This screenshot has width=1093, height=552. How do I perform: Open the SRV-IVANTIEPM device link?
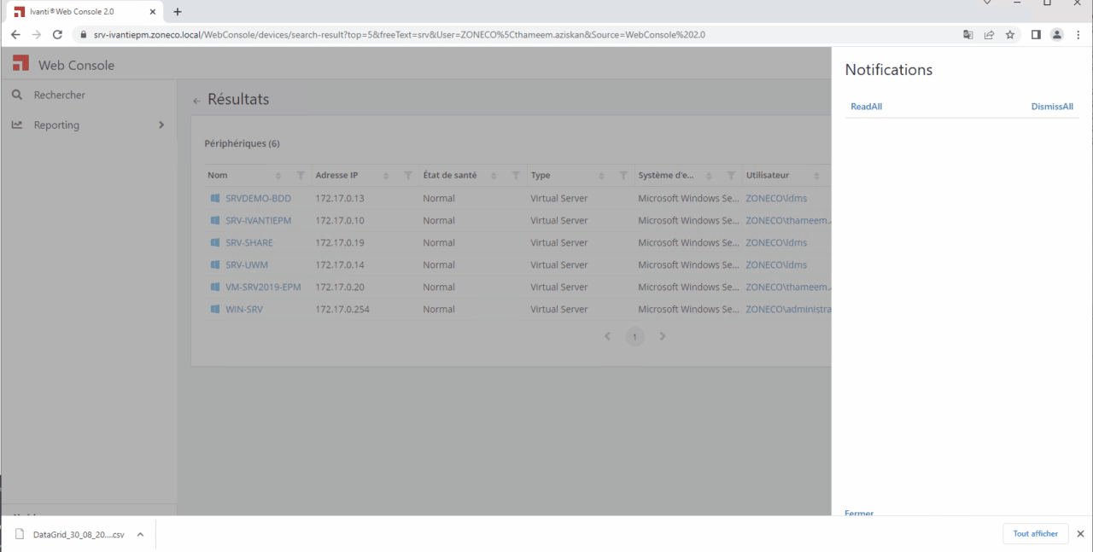tap(258, 220)
